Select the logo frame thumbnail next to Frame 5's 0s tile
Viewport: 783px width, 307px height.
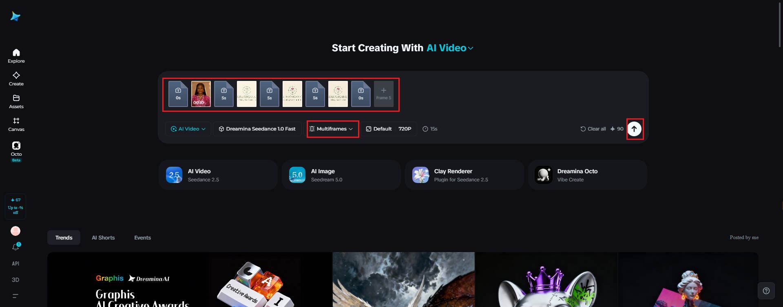pyautogui.click(x=338, y=94)
